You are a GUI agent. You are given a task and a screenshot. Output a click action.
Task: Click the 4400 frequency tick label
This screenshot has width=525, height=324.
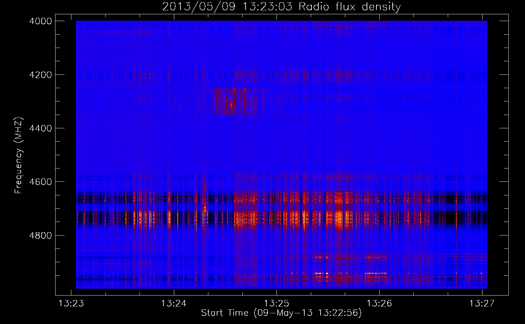(41, 128)
